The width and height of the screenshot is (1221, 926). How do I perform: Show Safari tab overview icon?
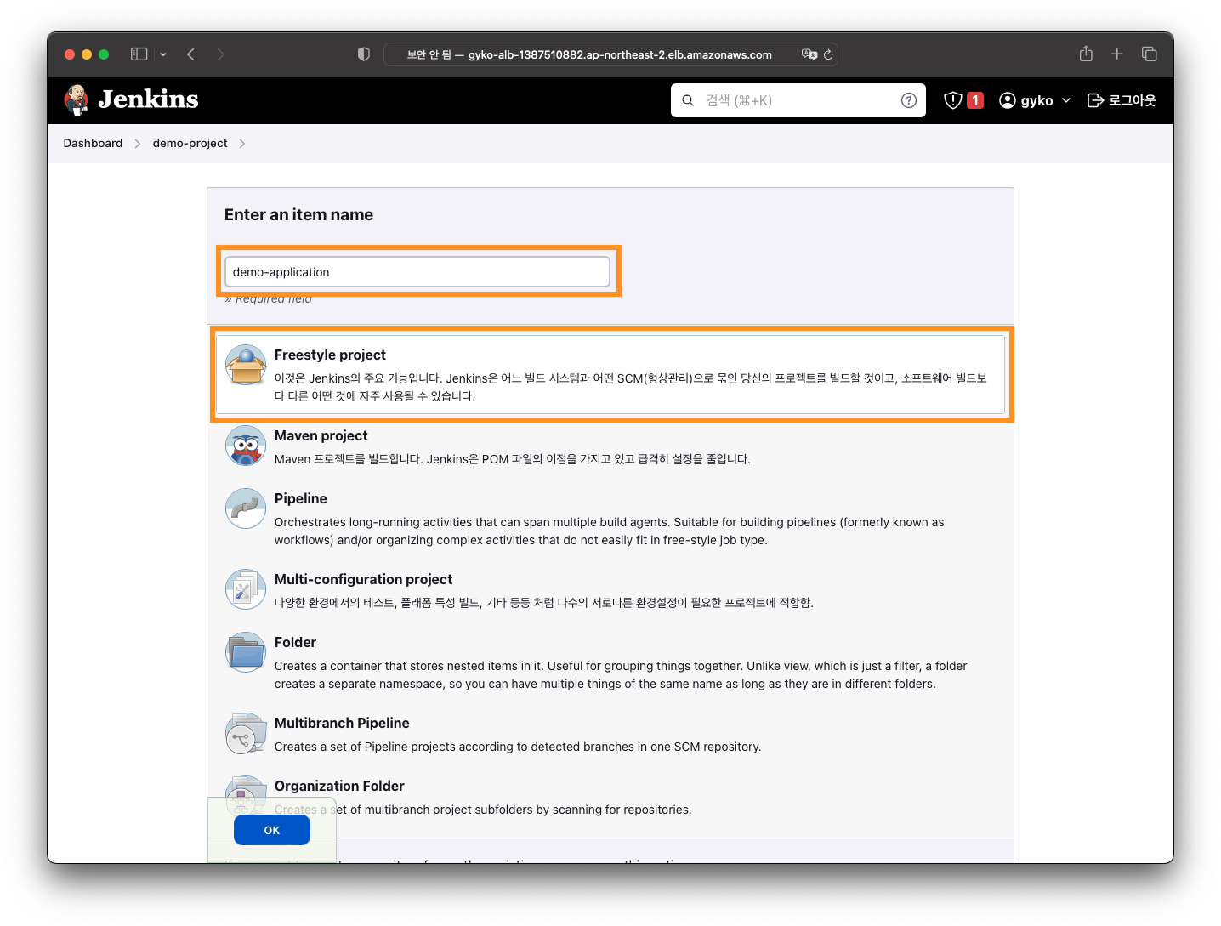click(1150, 54)
